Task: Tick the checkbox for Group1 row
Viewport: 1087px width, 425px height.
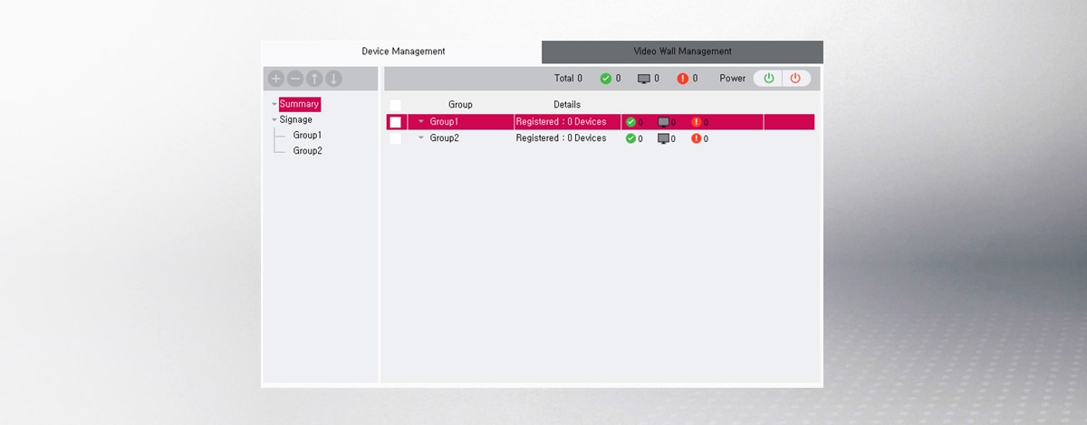Action: click(395, 122)
